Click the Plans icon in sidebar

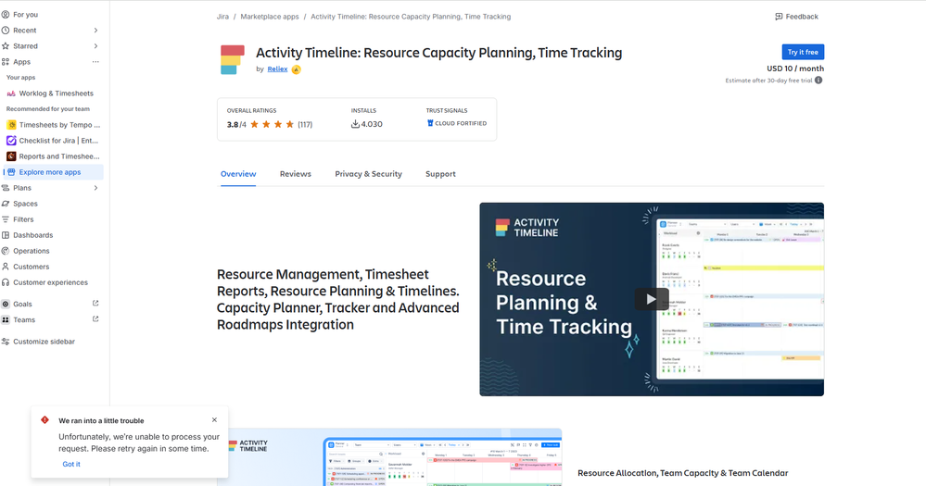coord(6,188)
